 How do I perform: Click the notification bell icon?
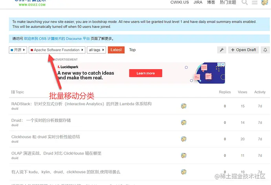point(265,50)
